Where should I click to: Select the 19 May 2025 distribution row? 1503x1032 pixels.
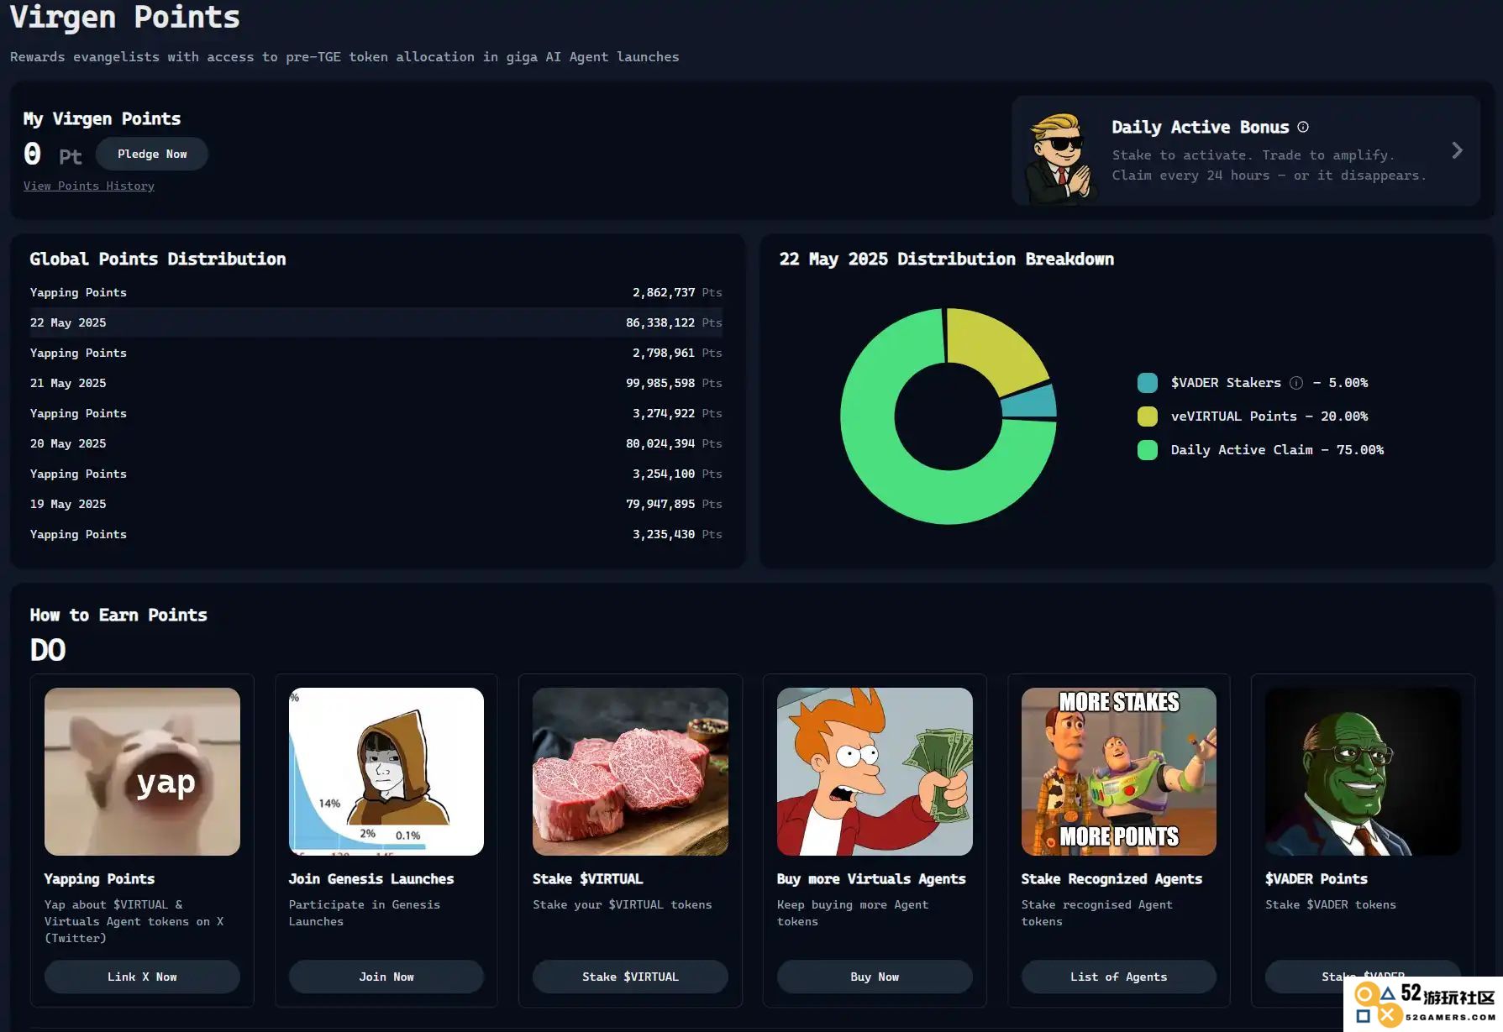[376, 504]
